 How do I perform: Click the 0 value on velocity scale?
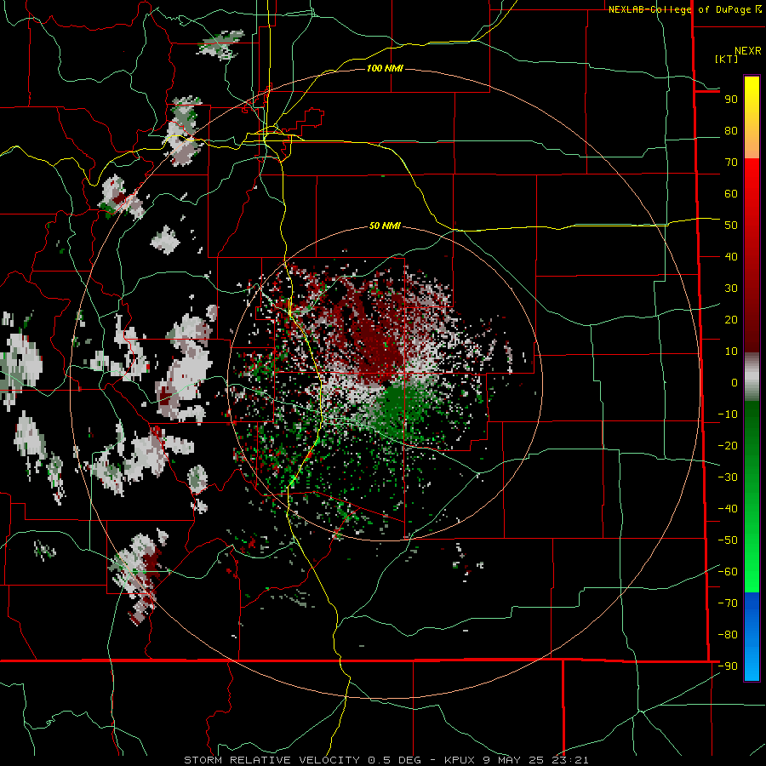(x=735, y=383)
